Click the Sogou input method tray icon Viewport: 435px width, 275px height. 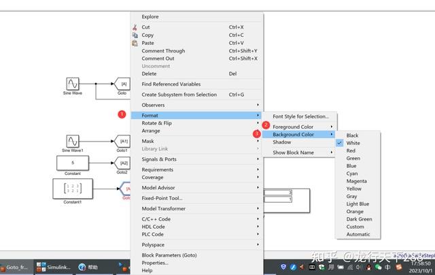pos(399,267)
